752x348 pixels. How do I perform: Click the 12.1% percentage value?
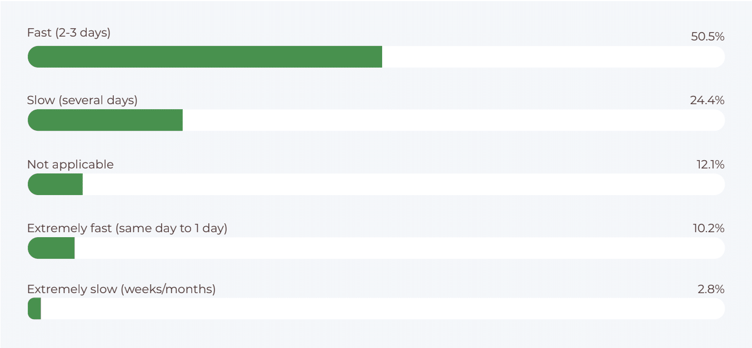click(710, 165)
